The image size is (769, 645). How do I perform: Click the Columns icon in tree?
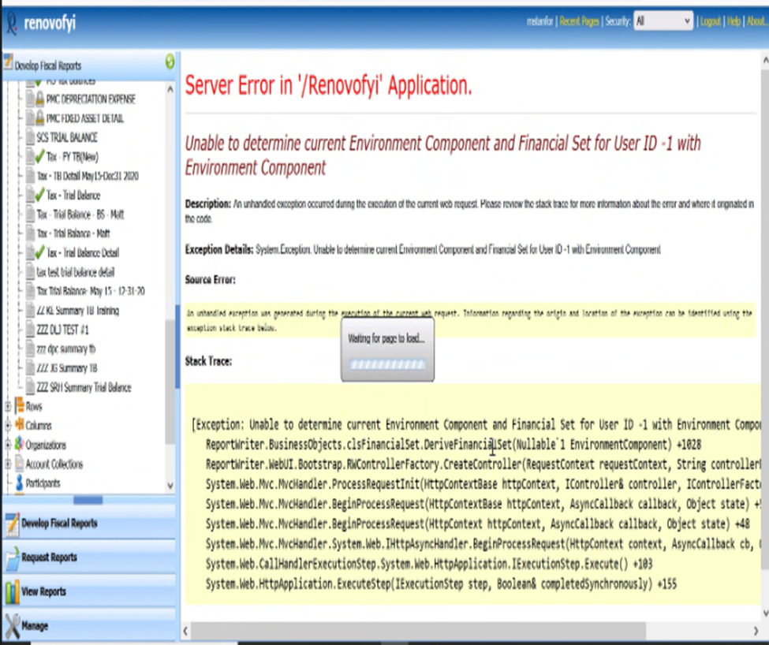tap(20, 425)
